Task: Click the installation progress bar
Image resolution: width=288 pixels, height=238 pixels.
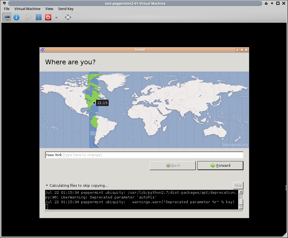Action: (x=144, y=211)
